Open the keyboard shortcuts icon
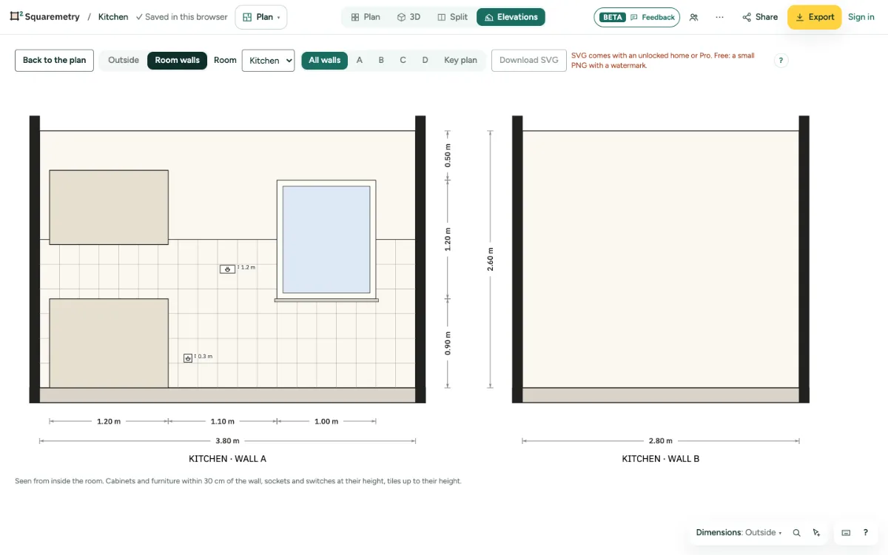The height and width of the screenshot is (555, 888). coord(846,533)
